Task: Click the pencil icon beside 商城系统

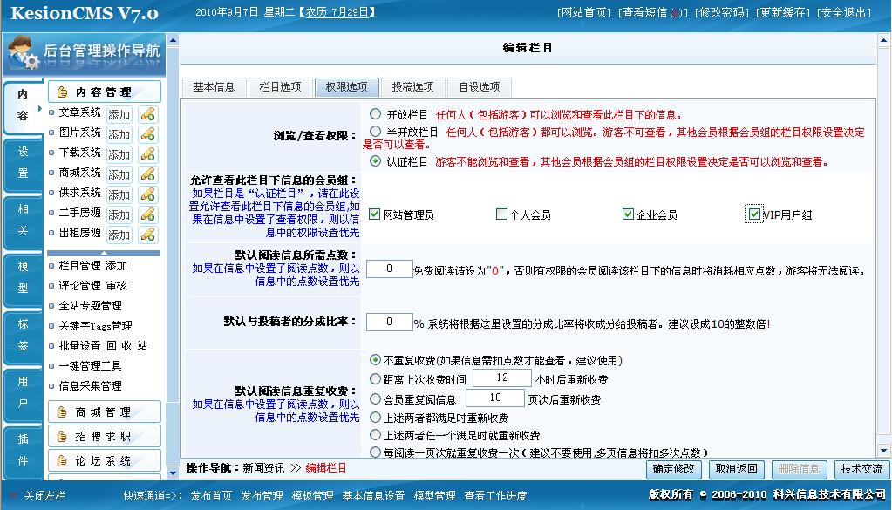Action: point(148,174)
